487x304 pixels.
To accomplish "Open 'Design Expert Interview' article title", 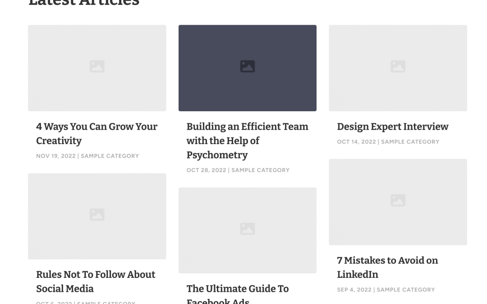I will 393,127.
